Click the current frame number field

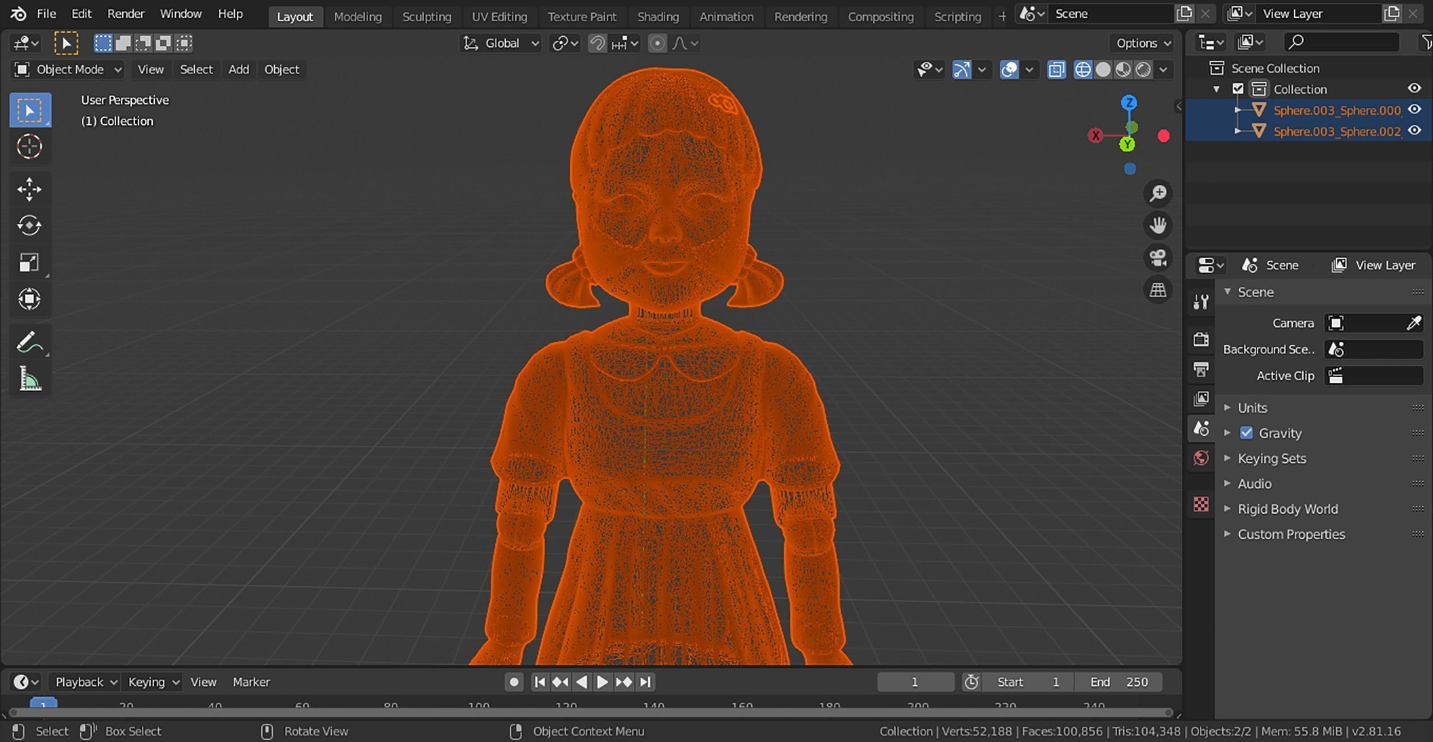tap(915, 682)
